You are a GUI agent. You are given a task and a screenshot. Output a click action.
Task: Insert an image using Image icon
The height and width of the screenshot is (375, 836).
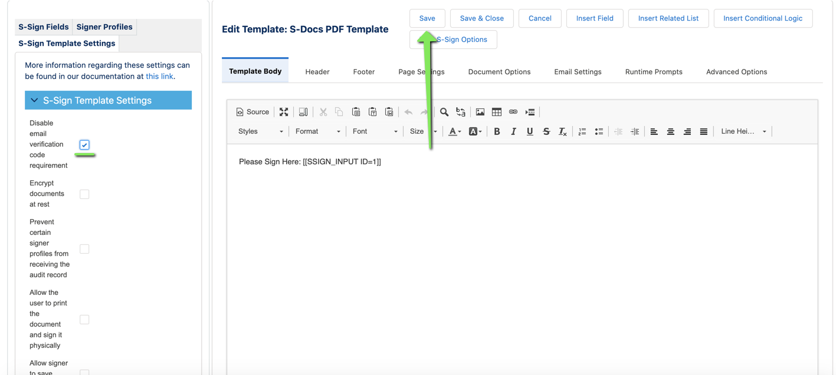(x=480, y=112)
